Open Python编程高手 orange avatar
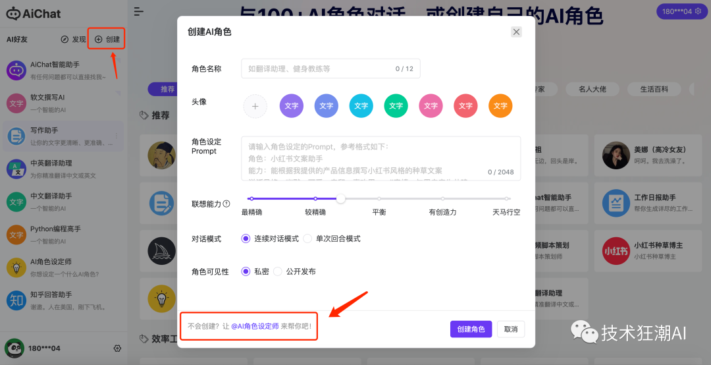711x365 pixels. [16, 235]
